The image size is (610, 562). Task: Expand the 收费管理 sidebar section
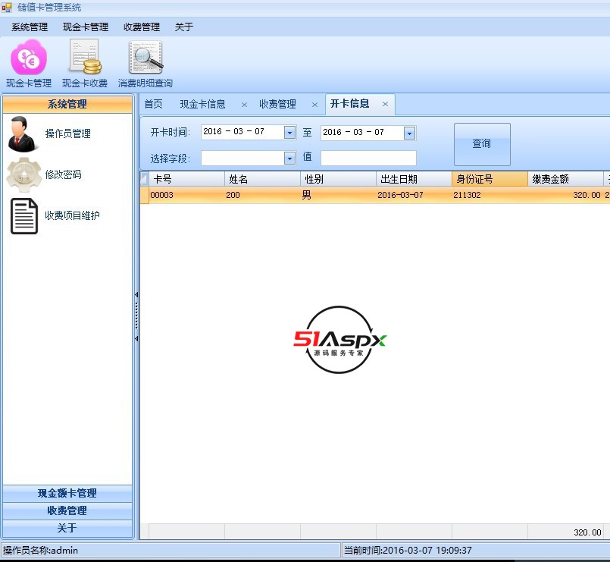(x=67, y=510)
